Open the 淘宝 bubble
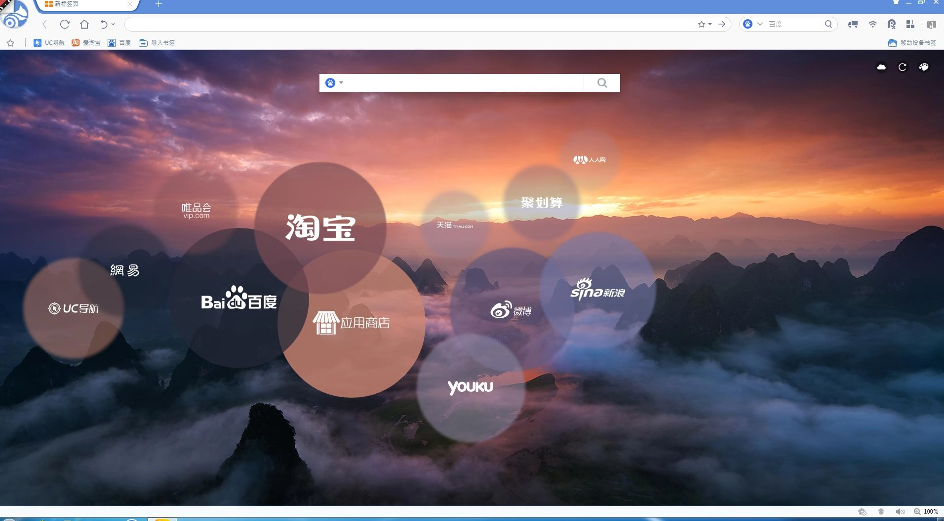Screen dimensions: 944x521 click(x=320, y=228)
